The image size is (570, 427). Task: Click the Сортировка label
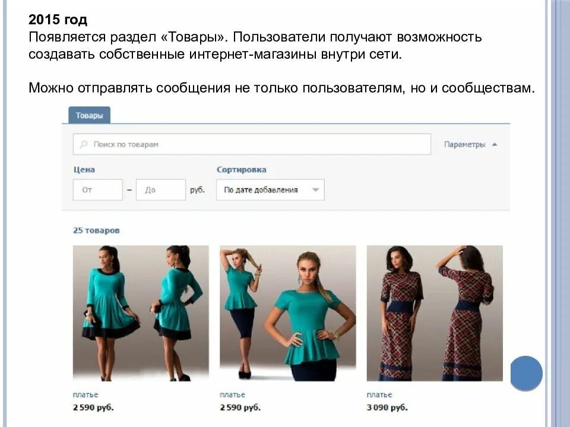coord(242,170)
